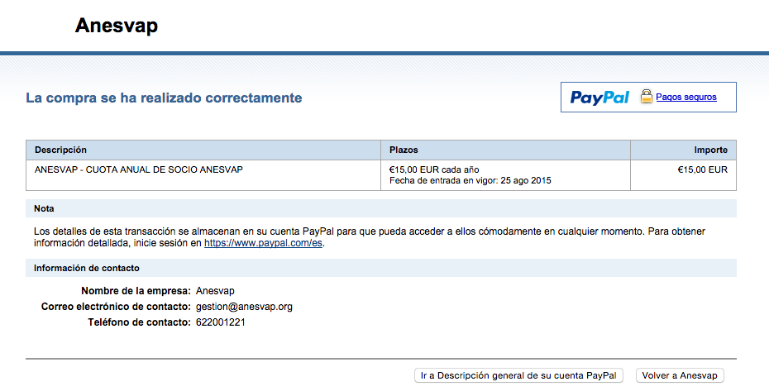Click the Anesvap page title
Viewport: 769px width, 391px height.
117,26
